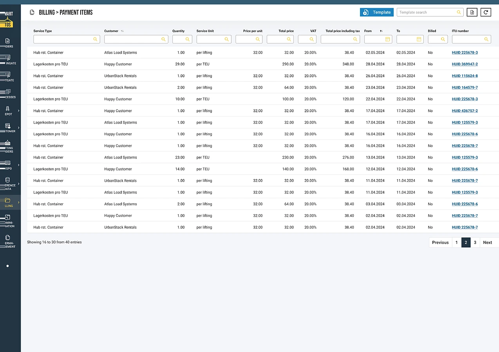Click the ITU number column header
499x352 pixels.
pyautogui.click(x=460, y=31)
